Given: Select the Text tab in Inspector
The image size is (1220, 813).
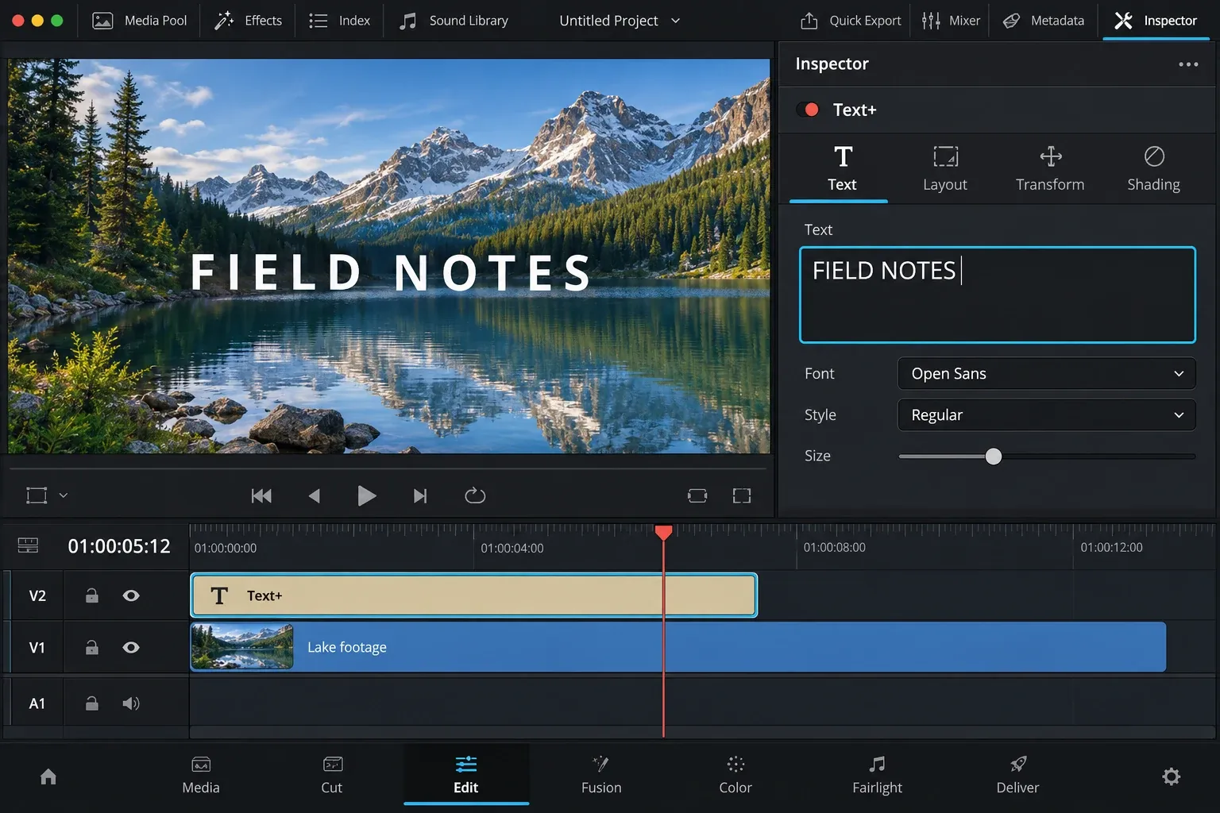Looking at the screenshot, I should point(842,169).
